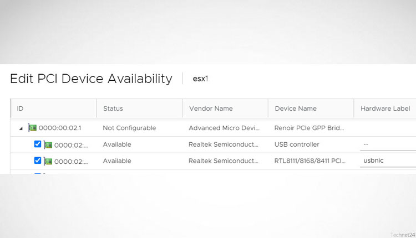Click the Vendor Name column header

[211, 108]
